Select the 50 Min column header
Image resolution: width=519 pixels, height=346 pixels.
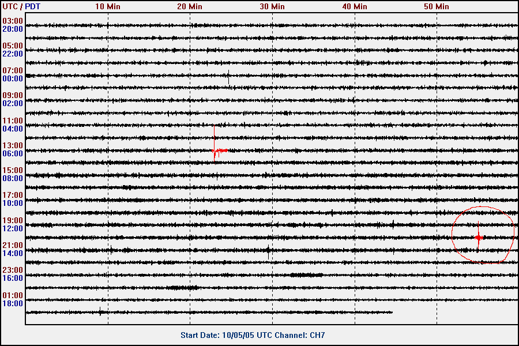(437, 6)
